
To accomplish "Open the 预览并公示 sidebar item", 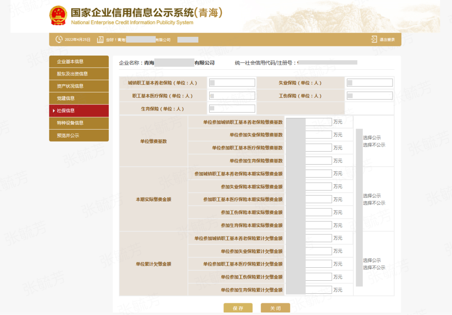I will tap(79, 135).
